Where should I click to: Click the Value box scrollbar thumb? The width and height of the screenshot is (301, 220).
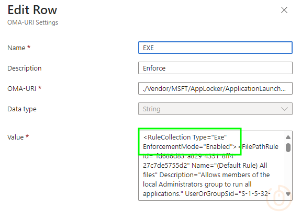[288, 147]
